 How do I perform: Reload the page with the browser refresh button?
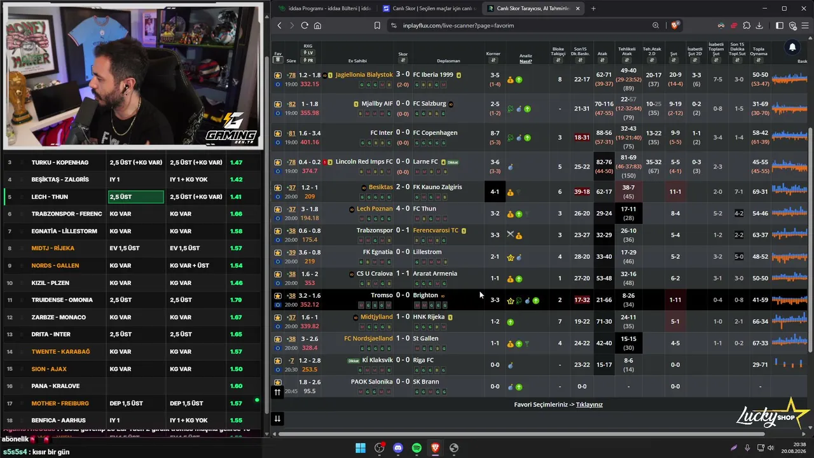(305, 25)
